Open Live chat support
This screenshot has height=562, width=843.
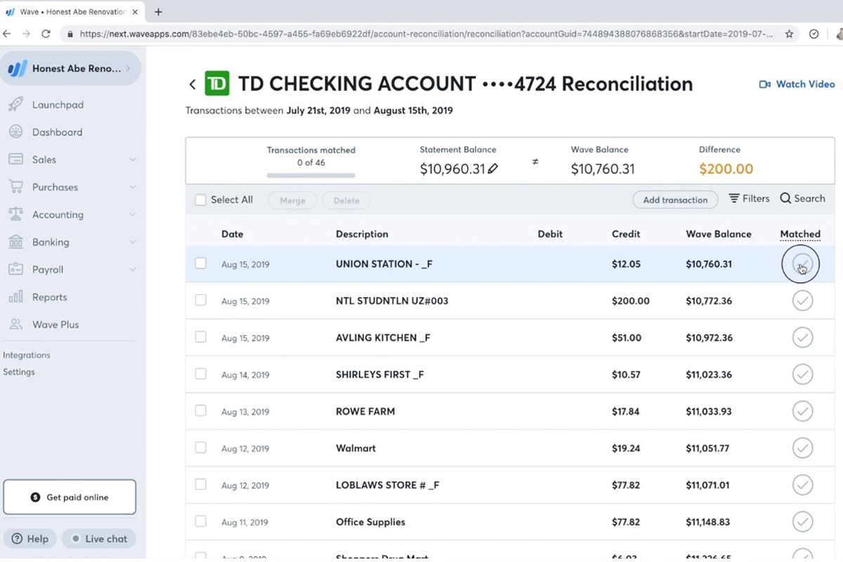(98, 538)
